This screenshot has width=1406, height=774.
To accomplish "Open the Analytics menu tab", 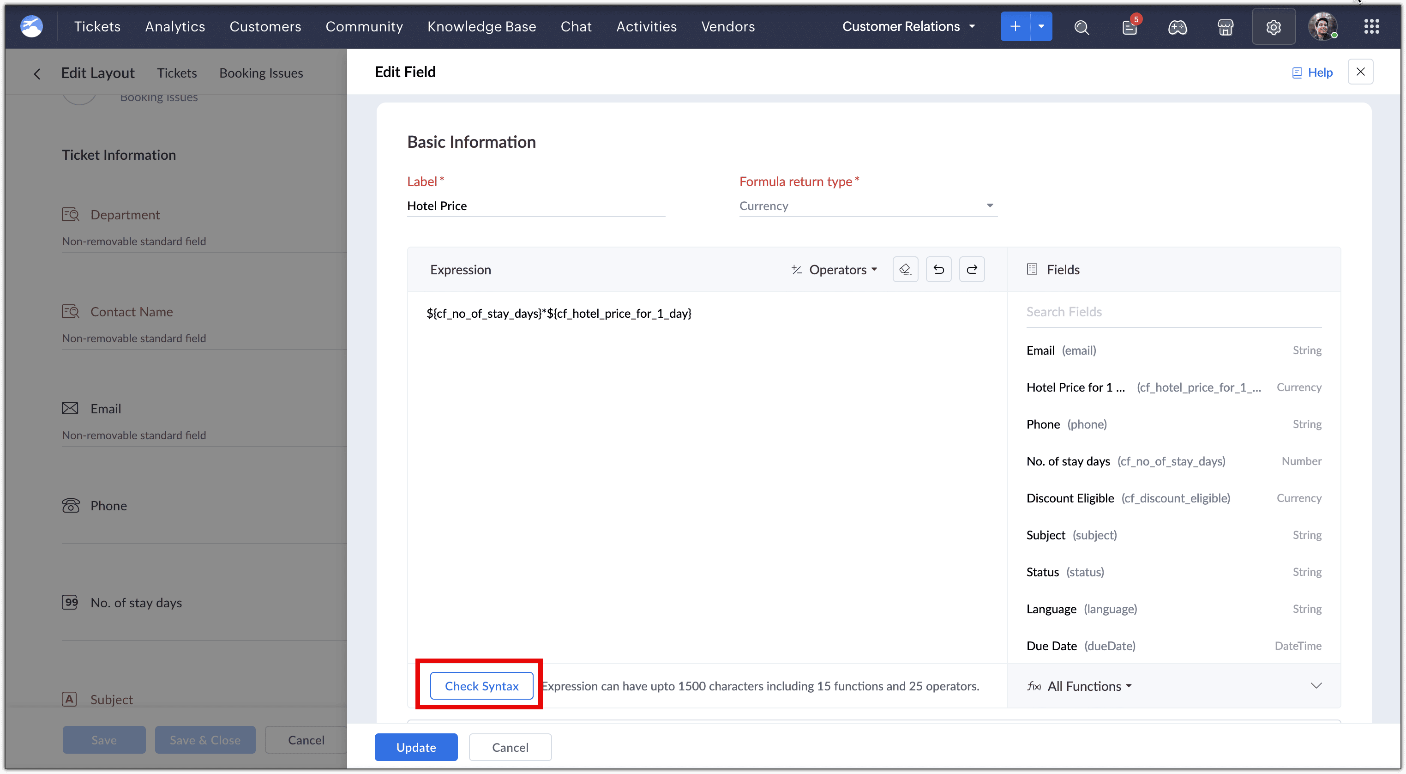I will [174, 26].
